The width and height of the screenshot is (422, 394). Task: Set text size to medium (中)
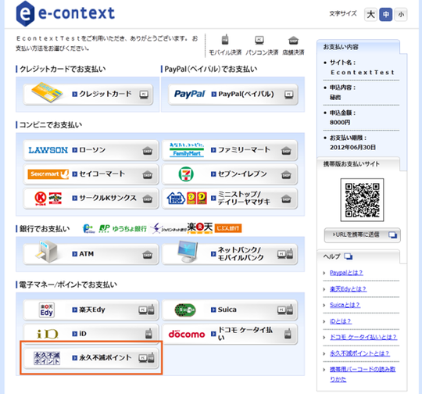386,15
